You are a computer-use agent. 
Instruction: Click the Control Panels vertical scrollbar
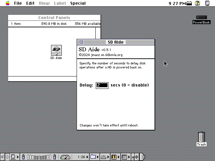point(98,34)
